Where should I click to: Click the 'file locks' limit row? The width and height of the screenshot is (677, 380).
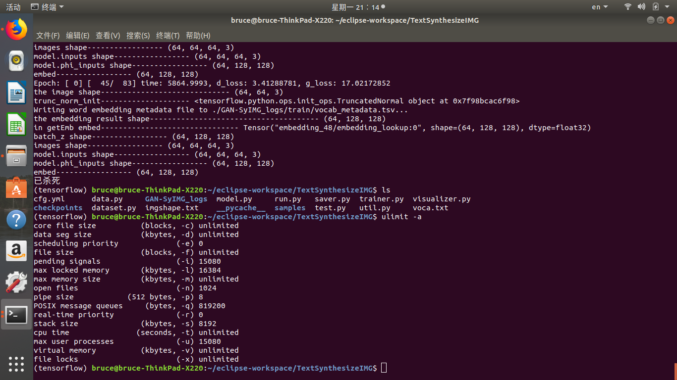pos(136,359)
